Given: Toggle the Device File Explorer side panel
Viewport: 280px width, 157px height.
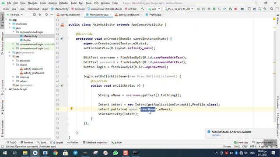Looking at the screenshot, I should pyautogui.click(x=278, y=126).
